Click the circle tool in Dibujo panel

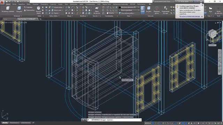[72, 10]
